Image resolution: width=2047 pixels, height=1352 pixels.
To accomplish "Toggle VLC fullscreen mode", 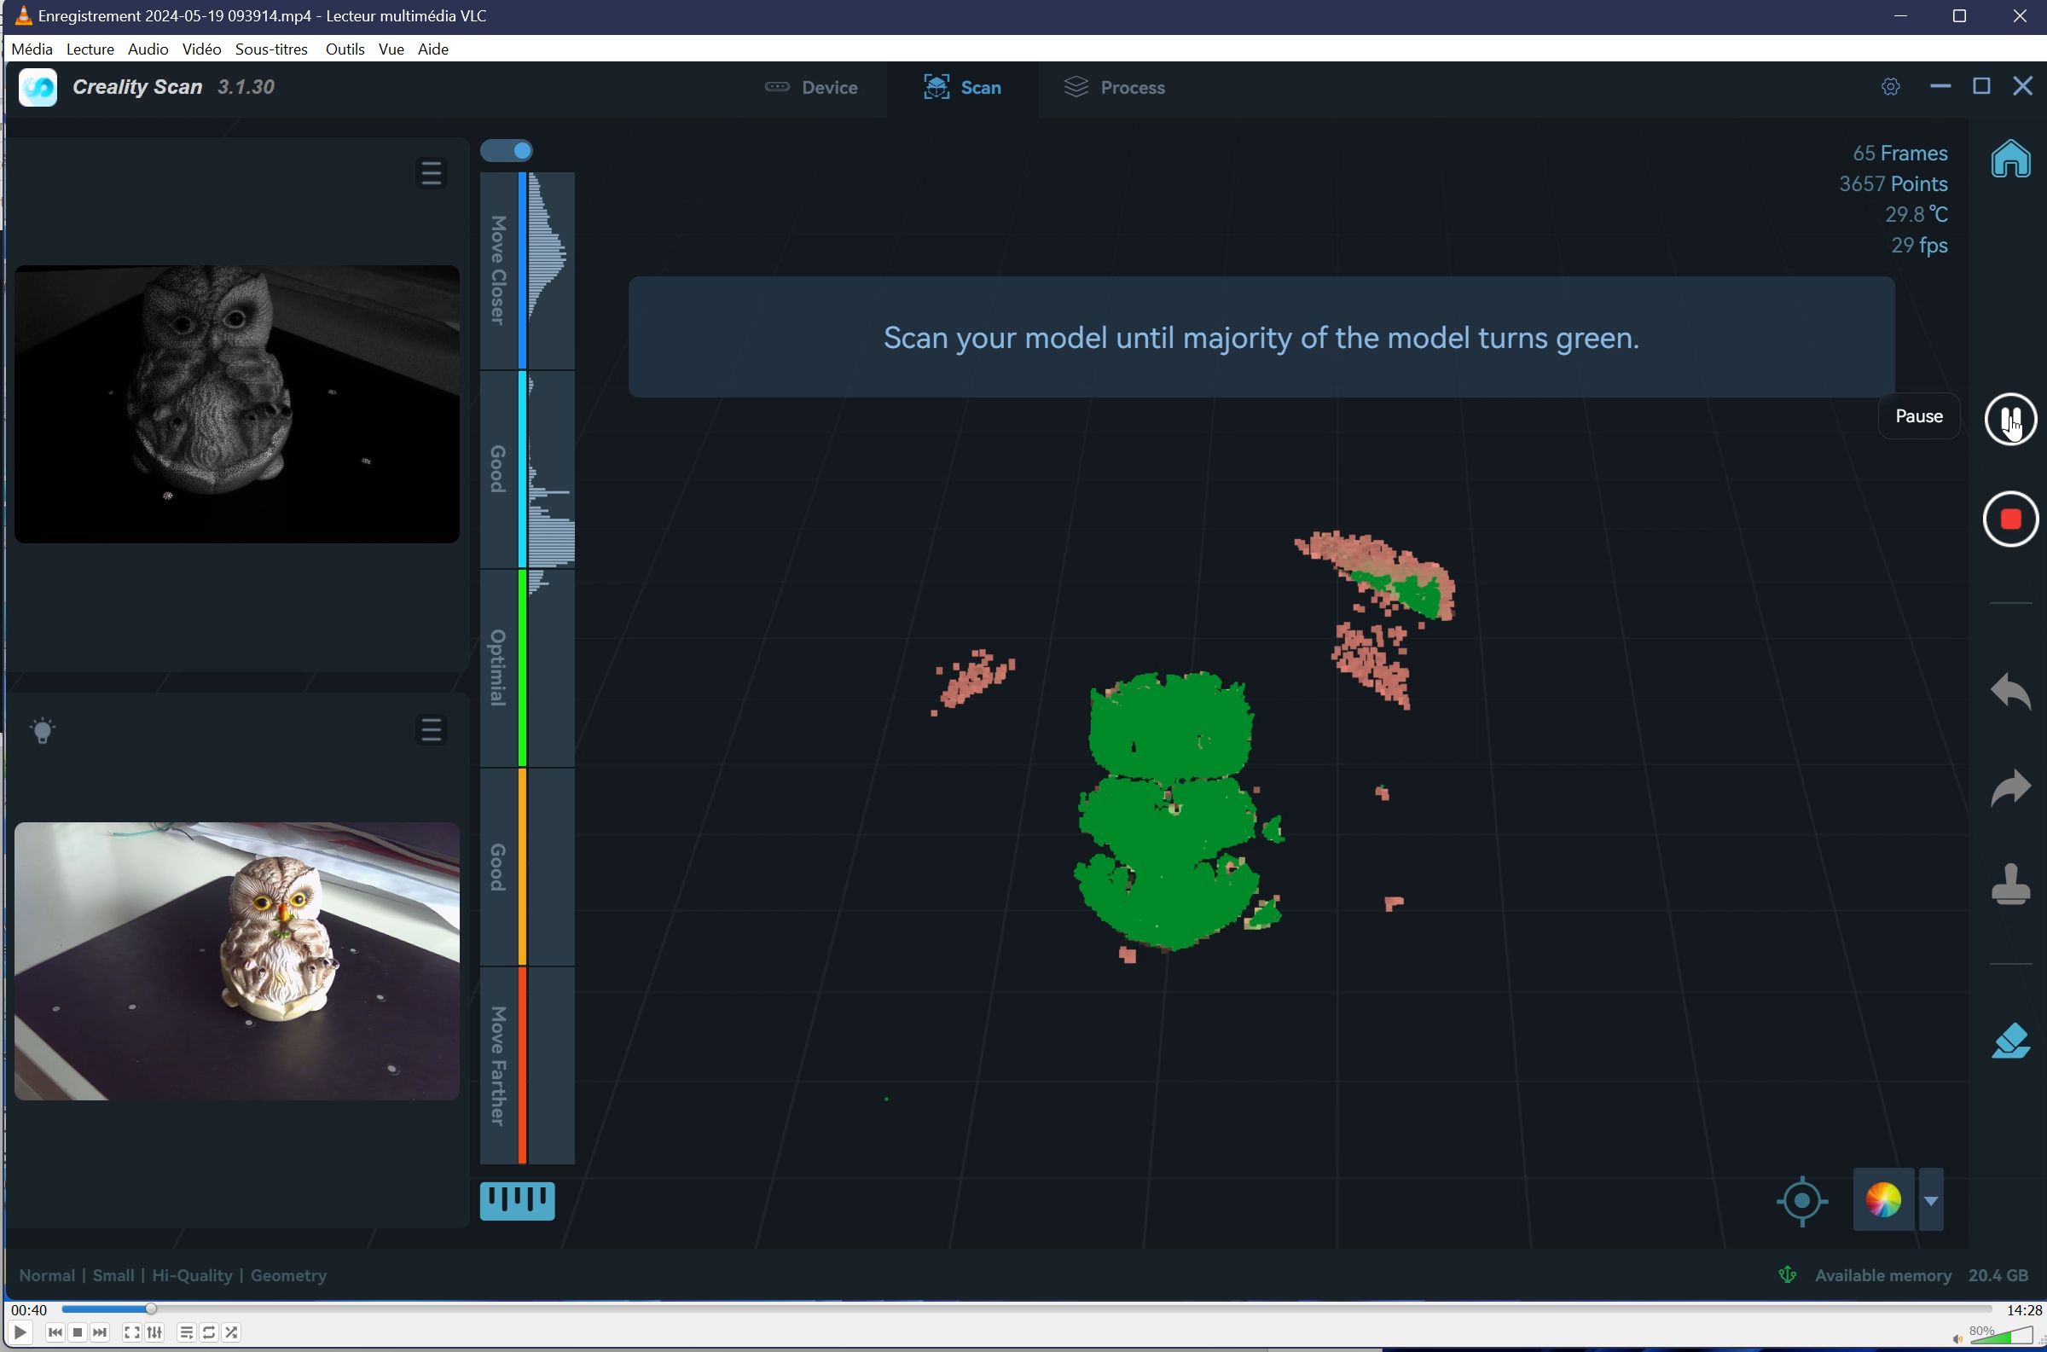I will tap(132, 1332).
